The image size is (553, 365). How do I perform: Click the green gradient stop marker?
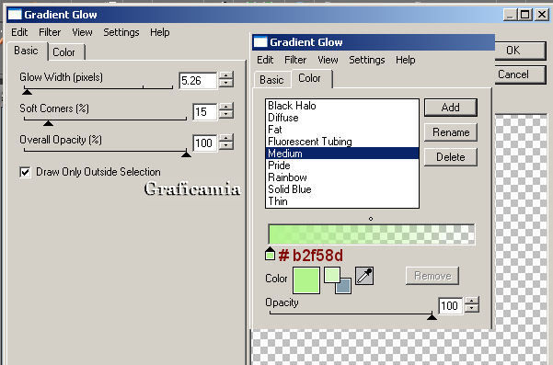[270, 254]
